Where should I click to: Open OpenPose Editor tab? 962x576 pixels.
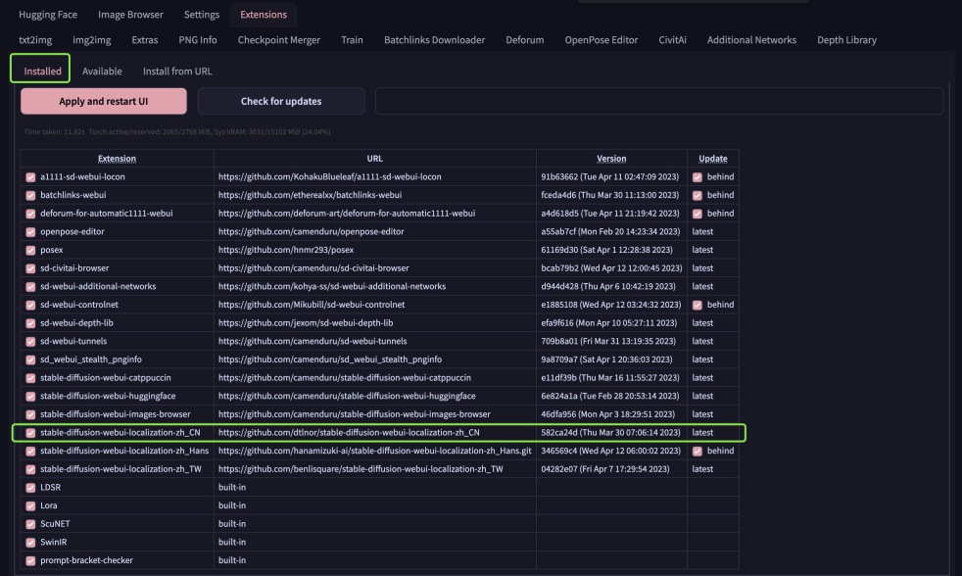tap(601, 40)
